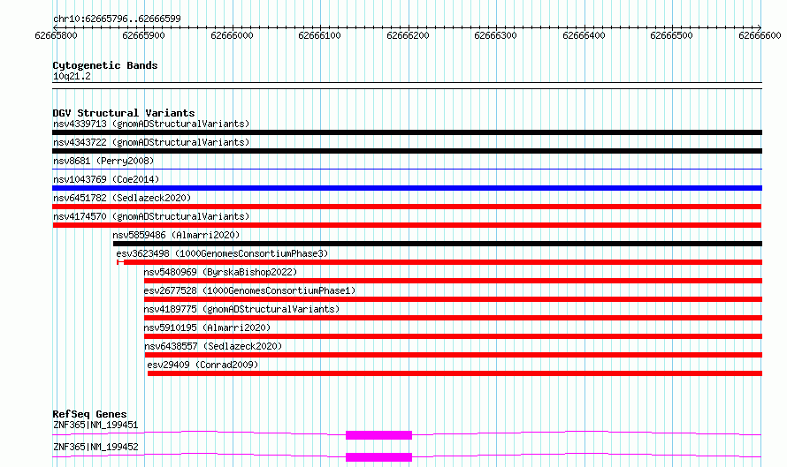Select the red bar under nsv4174570
The height and width of the screenshot is (467, 787).
tap(407, 225)
